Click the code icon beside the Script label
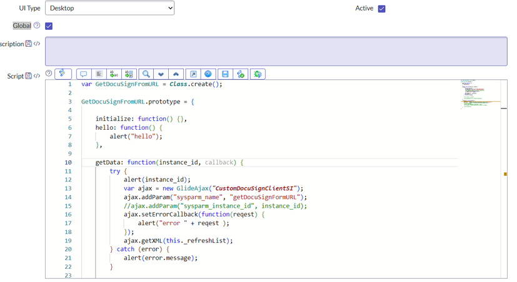The width and height of the screenshot is (517, 282). click(x=37, y=75)
